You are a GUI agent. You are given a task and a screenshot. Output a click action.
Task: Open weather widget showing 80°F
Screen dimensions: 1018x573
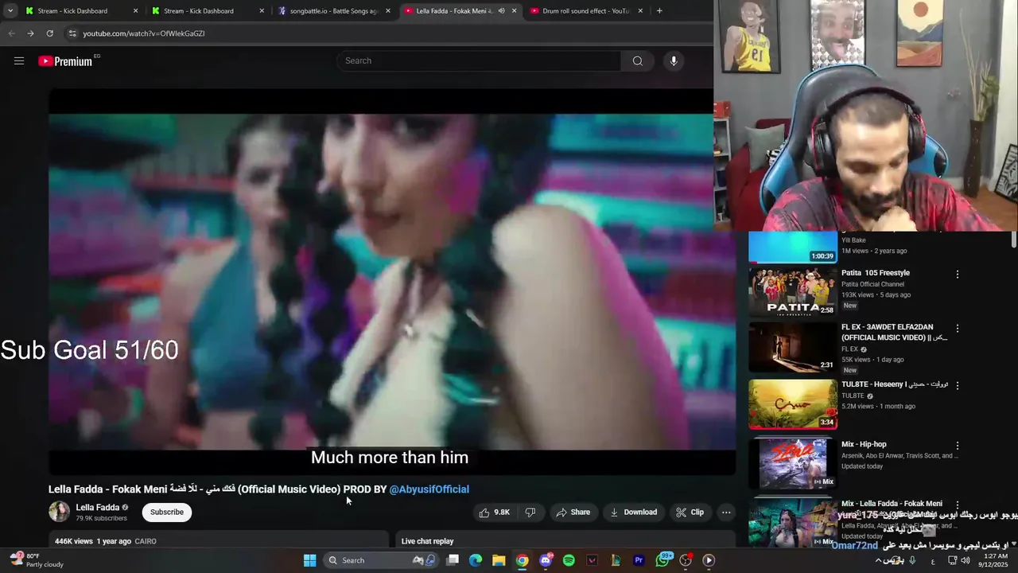tap(37, 560)
